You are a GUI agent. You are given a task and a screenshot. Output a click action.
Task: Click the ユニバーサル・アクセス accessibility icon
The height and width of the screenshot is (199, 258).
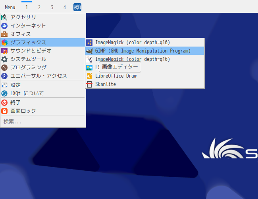click(x=4, y=76)
